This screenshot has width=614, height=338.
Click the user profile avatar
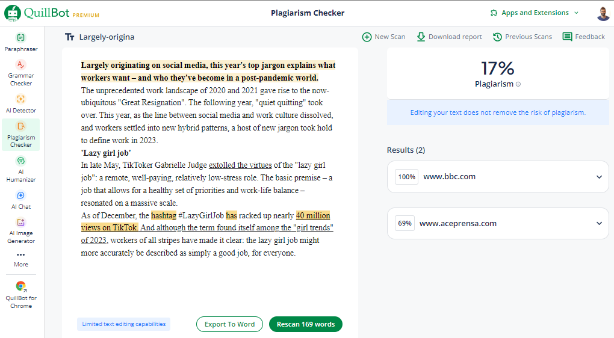pos(603,13)
